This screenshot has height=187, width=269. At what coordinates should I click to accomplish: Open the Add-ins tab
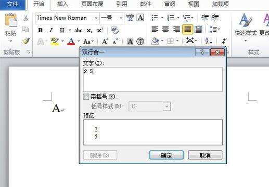[x=220, y=4]
